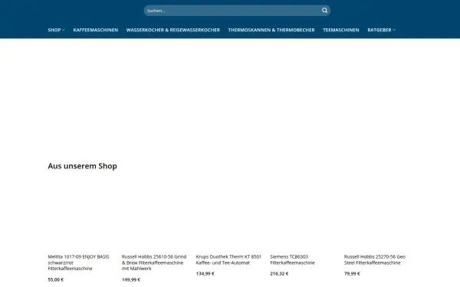Open Wasserkocher & Reisewasserkocher category
This screenshot has height=287, width=460.
173,30
